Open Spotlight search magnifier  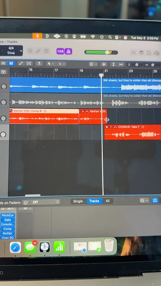(x=110, y=37)
